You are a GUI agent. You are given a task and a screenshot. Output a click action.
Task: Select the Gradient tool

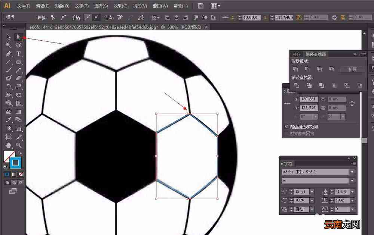pyautogui.click(x=18, y=112)
